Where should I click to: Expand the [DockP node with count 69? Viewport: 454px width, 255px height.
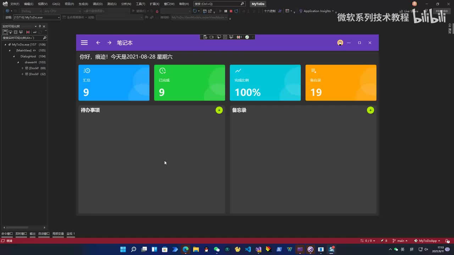tap(22, 68)
